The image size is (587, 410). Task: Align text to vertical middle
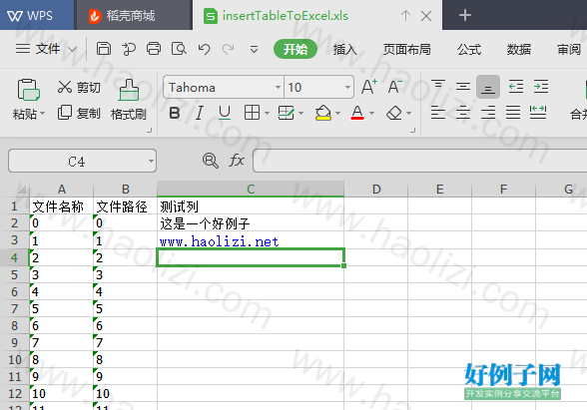pos(463,87)
